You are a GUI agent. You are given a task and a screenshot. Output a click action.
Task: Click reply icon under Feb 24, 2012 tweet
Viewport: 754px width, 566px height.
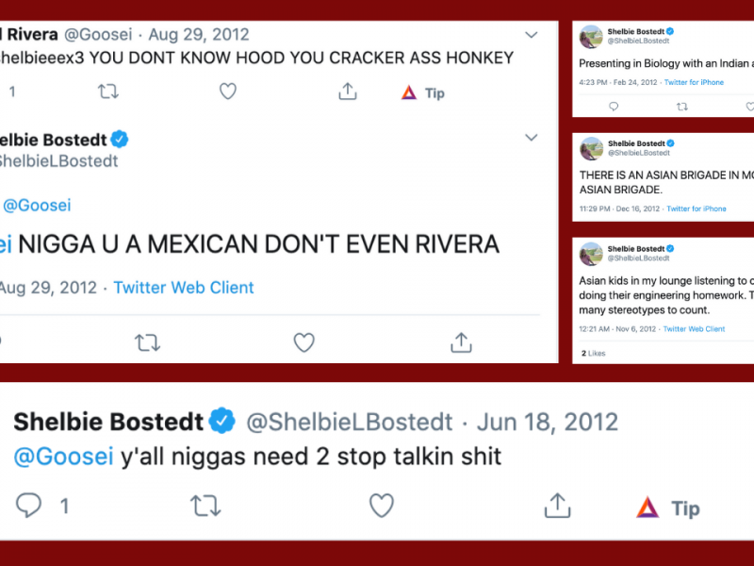614,107
